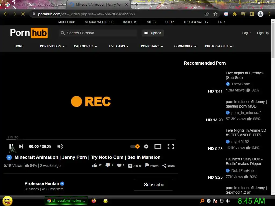Open the Firefox icon in the taskbar

pos(94,201)
